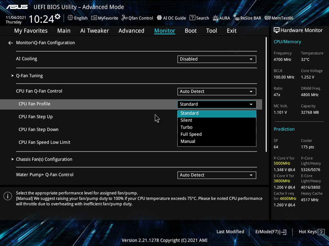Expand Q-Fan Tuning submenu
Screen dimensions: 329x246
click(29, 76)
